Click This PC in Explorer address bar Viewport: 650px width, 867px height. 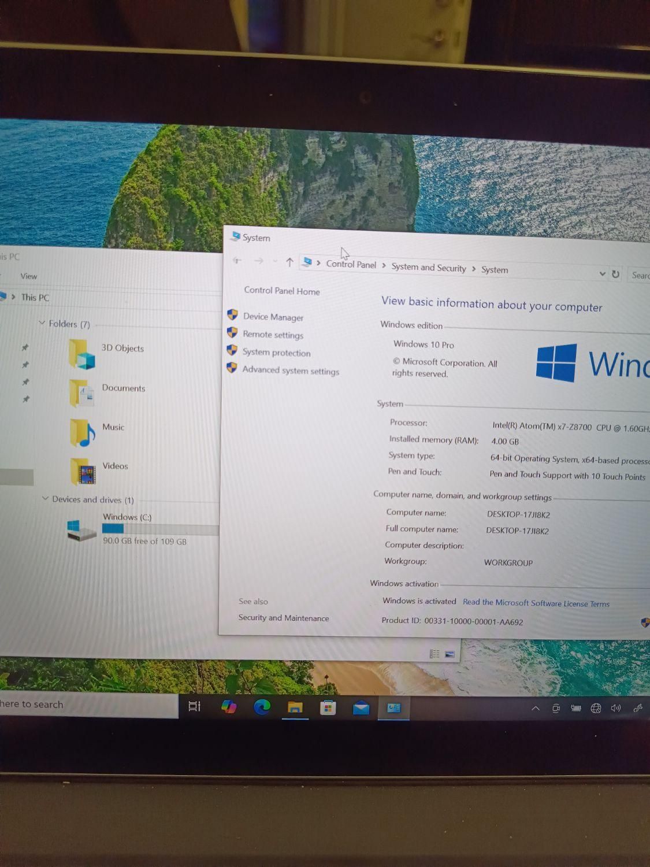click(x=35, y=298)
